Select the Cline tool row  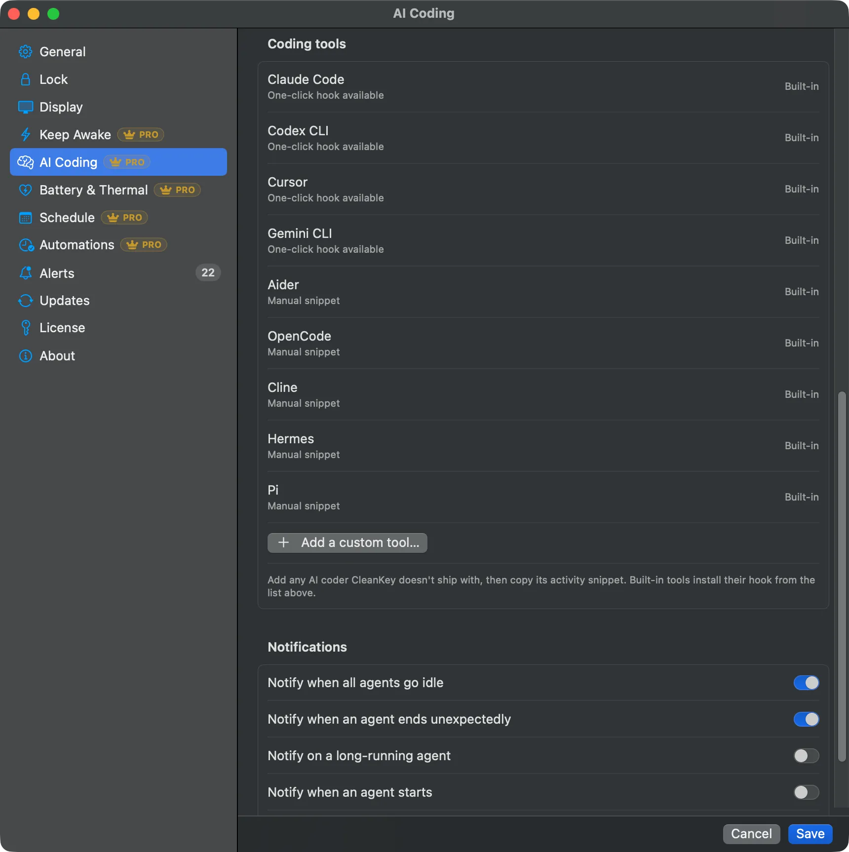tap(543, 394)
